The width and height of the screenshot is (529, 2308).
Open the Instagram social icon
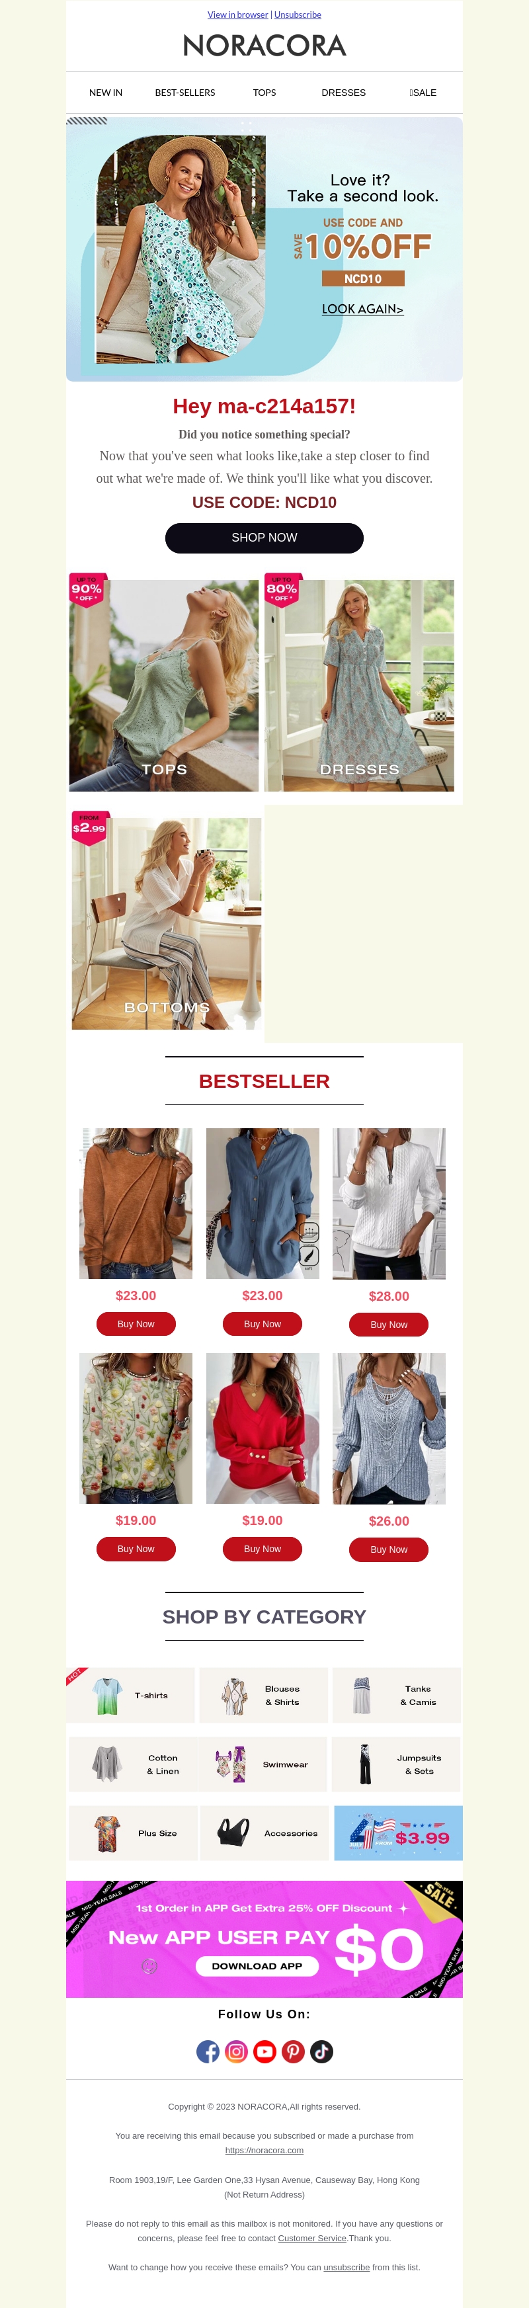coord(237,2052)
